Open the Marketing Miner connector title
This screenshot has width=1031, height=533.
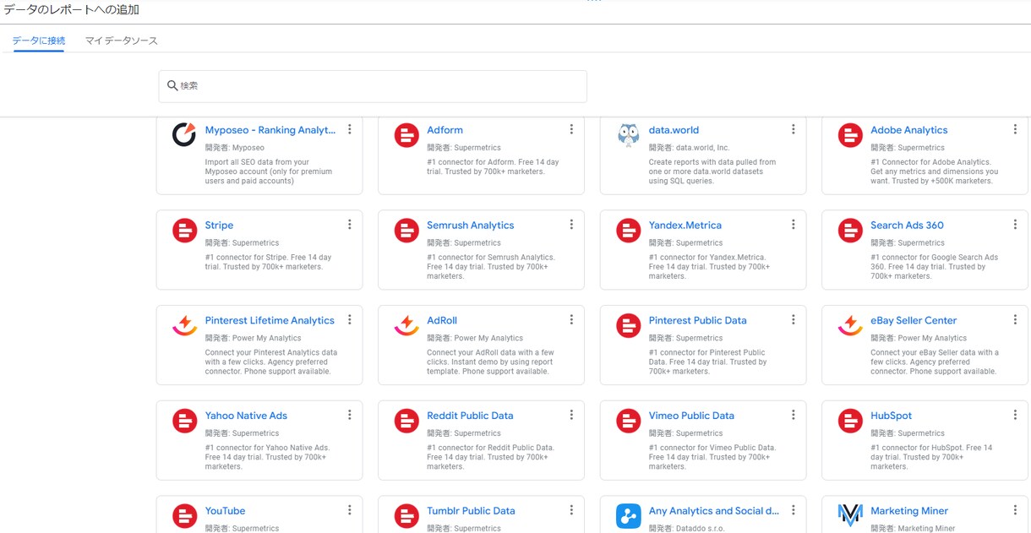pyautogui.click(x=909, y=511)
